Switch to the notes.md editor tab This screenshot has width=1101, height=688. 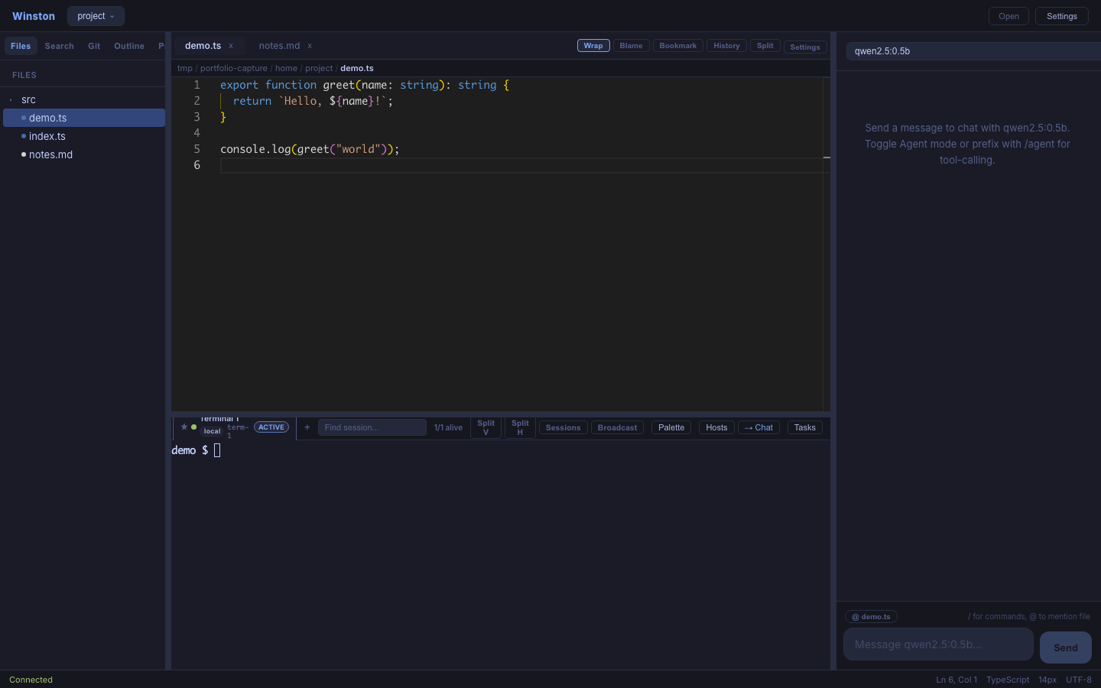click(x=279, y=46)
